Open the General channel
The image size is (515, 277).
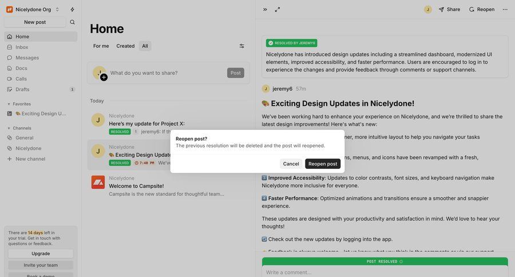pyautogui.click(x=41, y=138)
